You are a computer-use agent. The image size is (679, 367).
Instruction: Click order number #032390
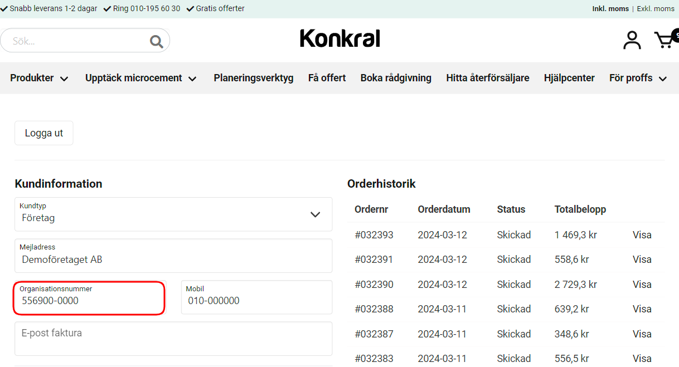pos(374,285)
